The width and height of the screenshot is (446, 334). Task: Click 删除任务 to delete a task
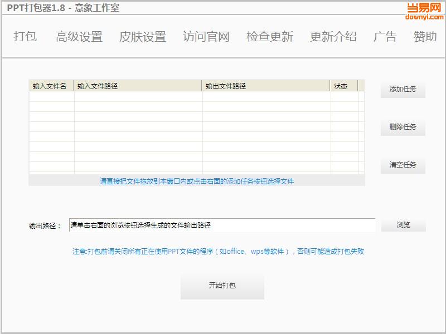pyautogui.click(x=403, y=127)
